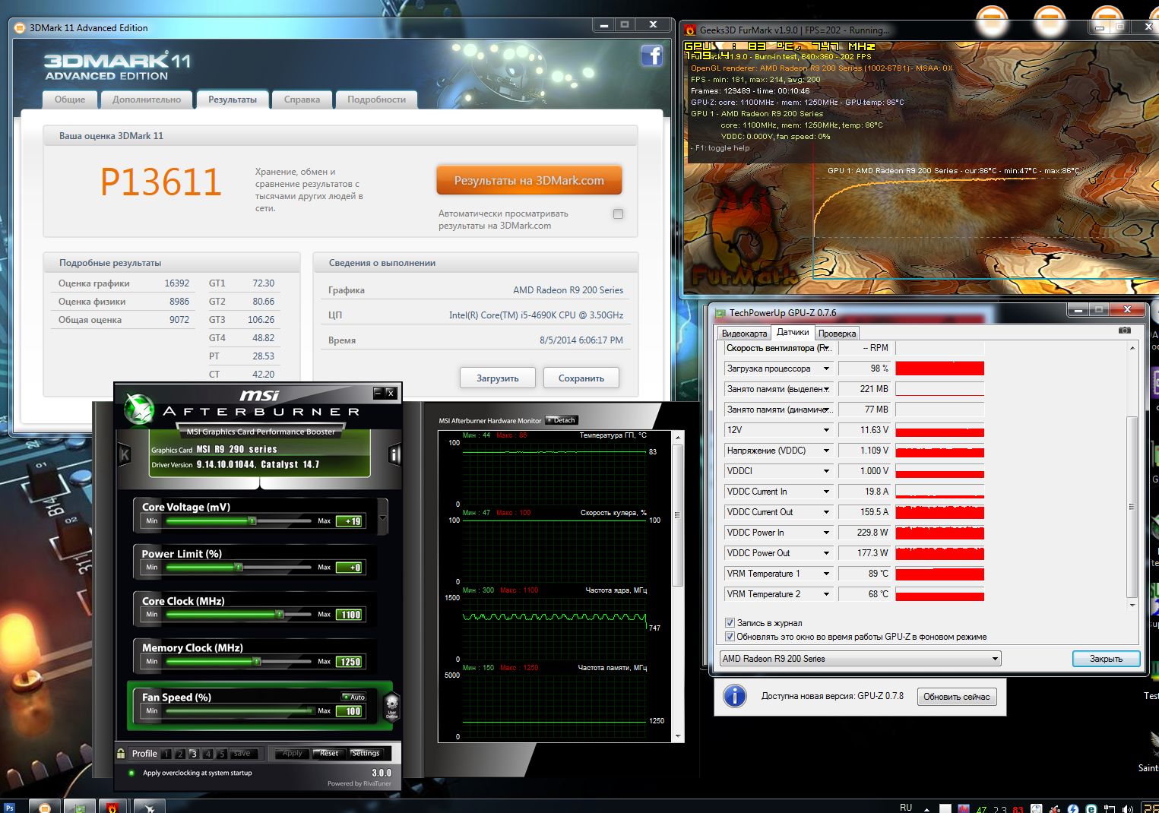Toggle GPU-Z background refresh checkbox
This screenshot has height=813, width=1159.
pyautogui.click(x=730, y=637)
